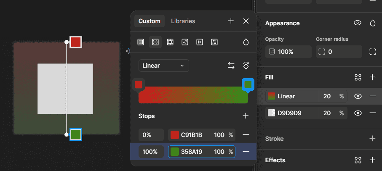Screen dimensions: 382x171
Task: Open fill styles grid icon
Action: 358,77
